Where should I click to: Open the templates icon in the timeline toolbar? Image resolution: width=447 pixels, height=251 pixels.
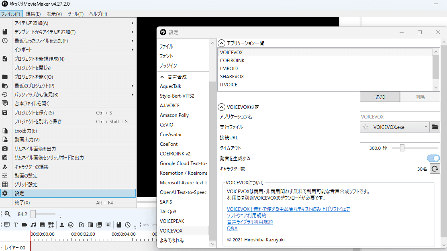pyautogui.click(x=119, y=225)
